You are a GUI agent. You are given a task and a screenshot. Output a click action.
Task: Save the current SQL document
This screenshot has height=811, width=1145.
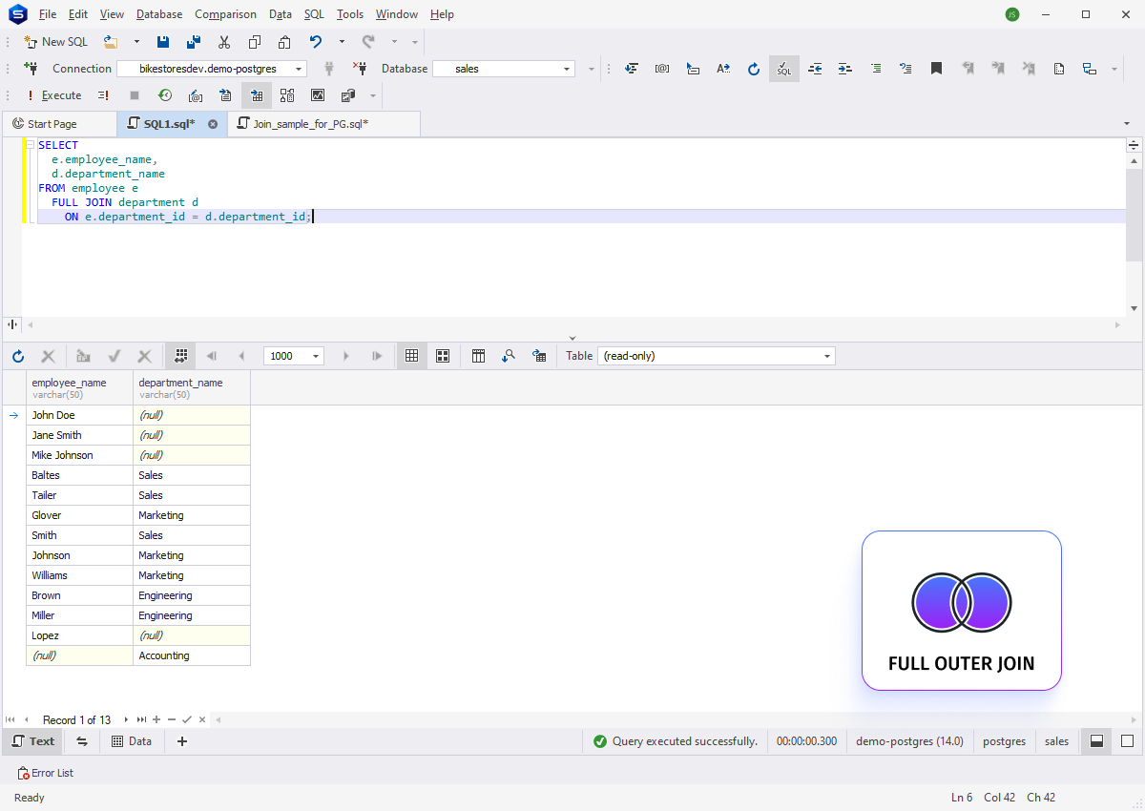tap(163, 42)
